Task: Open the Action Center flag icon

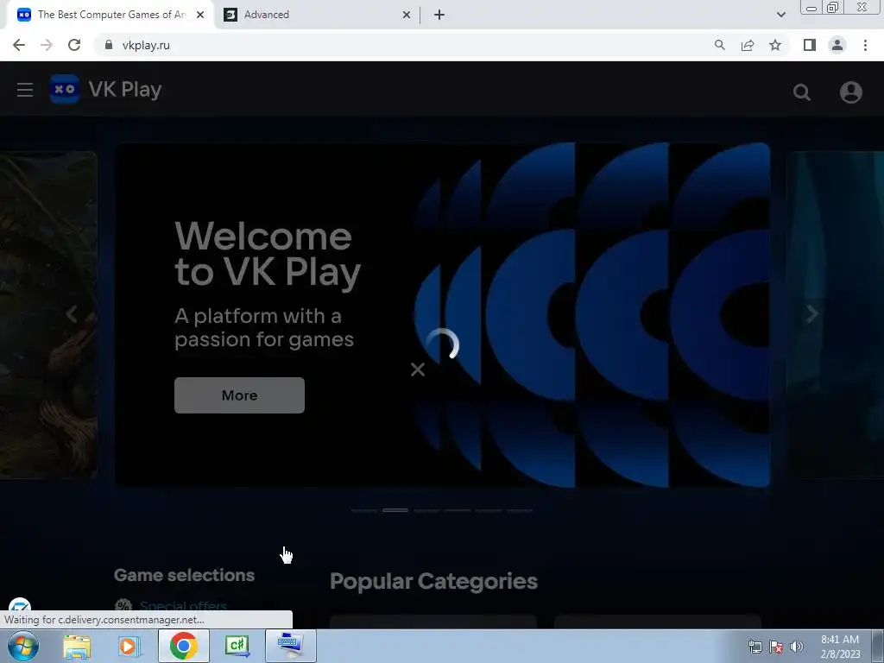Action: point(776,647)
